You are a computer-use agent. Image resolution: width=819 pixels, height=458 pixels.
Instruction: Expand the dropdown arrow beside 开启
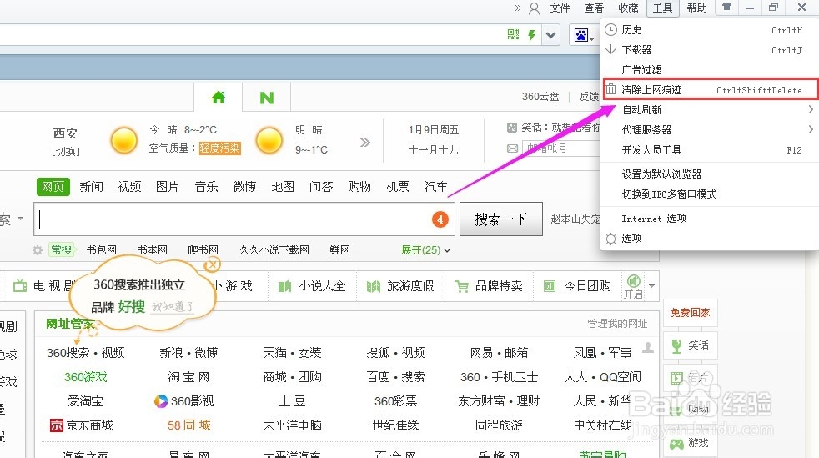(x=652, y=285)
